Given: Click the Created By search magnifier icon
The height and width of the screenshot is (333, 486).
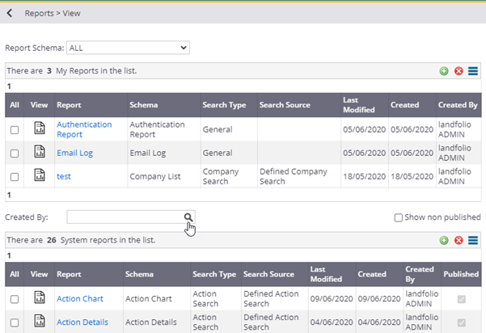Looking at the screenshot, I should pos(188,217).
